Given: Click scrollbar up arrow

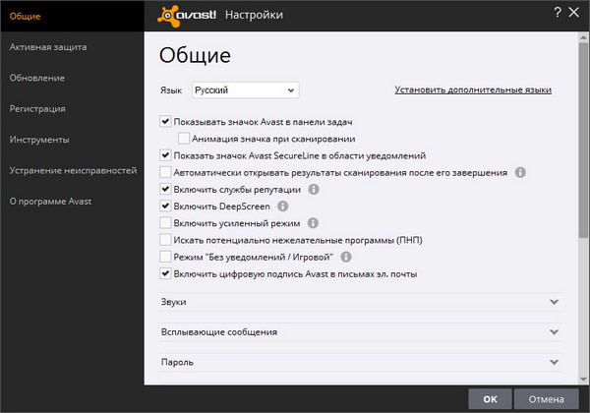Looking at the screenshot, I should (x=583, y=37).
